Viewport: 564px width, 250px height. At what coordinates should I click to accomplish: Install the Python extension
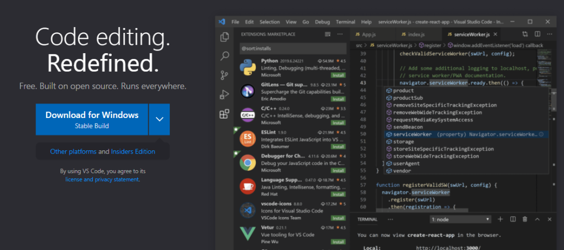(x=338, y=75)
